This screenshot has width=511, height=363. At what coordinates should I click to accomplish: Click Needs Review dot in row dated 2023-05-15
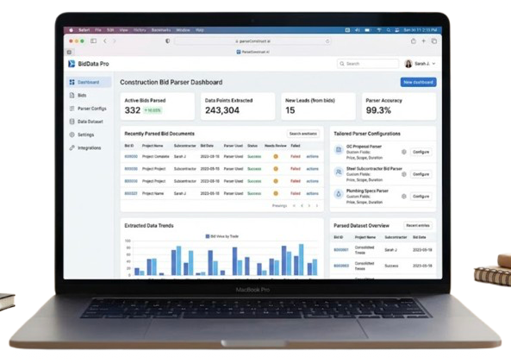[276, 169]
